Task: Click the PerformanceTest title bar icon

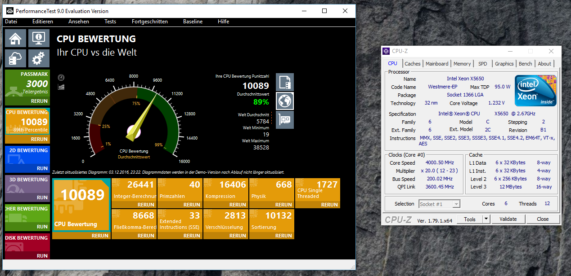Action: pos(9,11)
